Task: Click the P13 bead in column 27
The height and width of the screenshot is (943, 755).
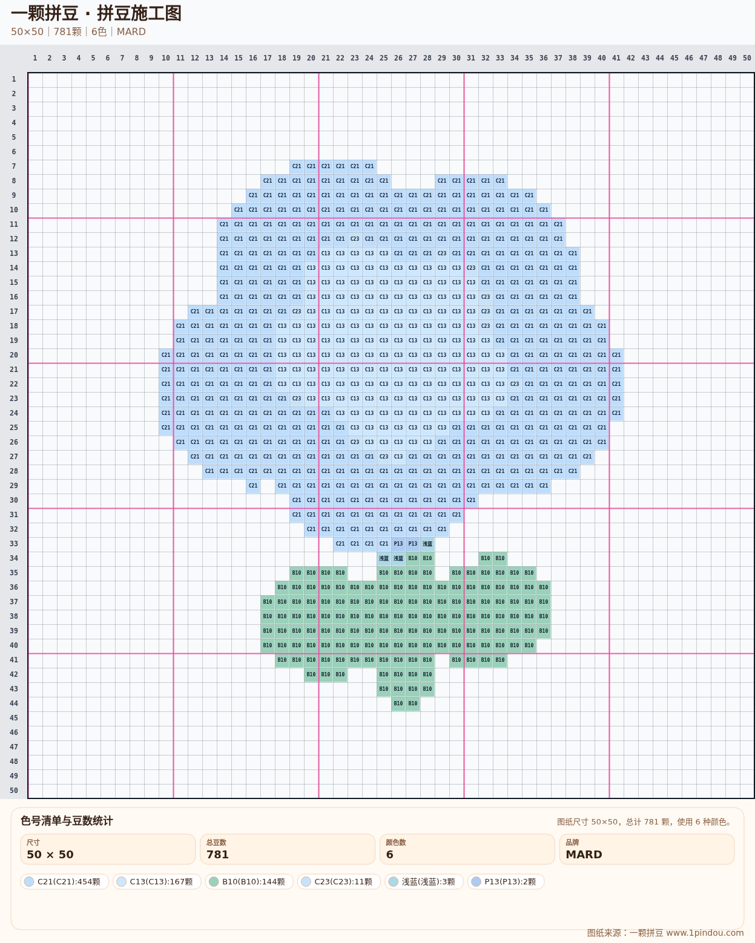Action: pyautogui.click(x=413, y=544)
